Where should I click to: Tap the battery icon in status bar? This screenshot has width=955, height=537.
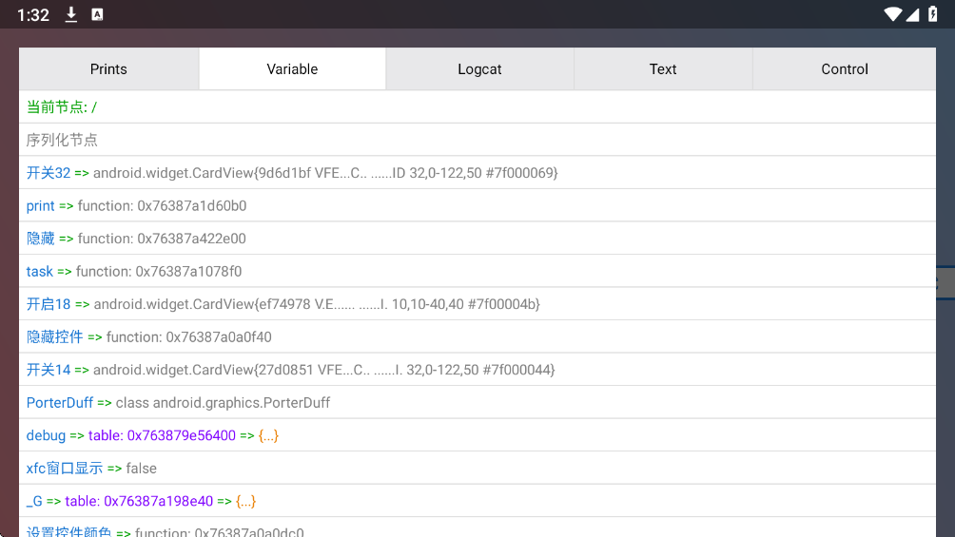point(931,14)
